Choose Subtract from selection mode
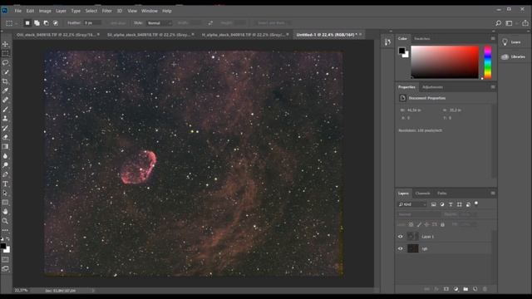The height and width of the screenshot is (299, 532). 47,23
